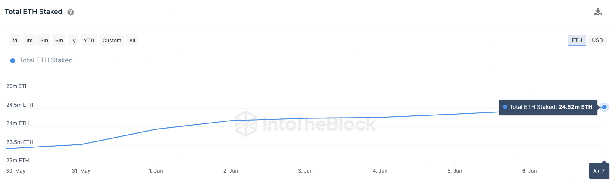The width and height of the screenshot is (613, 183).
Task: Select the 1m time range
Action: coord(29,40)
